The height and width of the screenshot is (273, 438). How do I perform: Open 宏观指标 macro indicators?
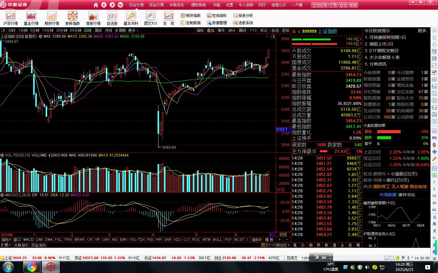pyautogui.click(x=217, y=15)
